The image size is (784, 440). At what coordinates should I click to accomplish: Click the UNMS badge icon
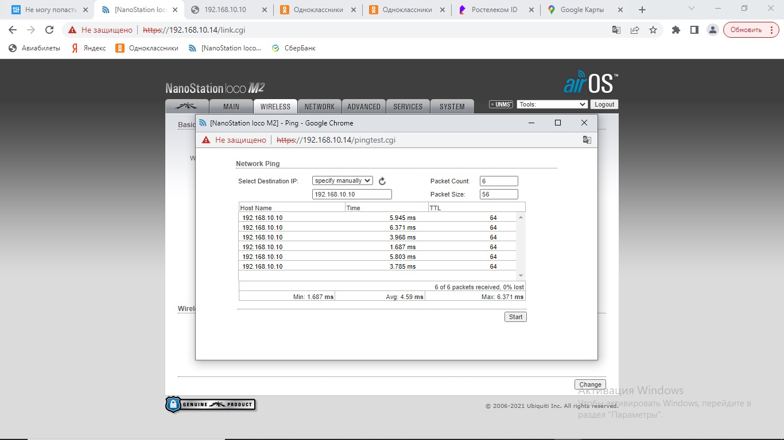(500, 104)
